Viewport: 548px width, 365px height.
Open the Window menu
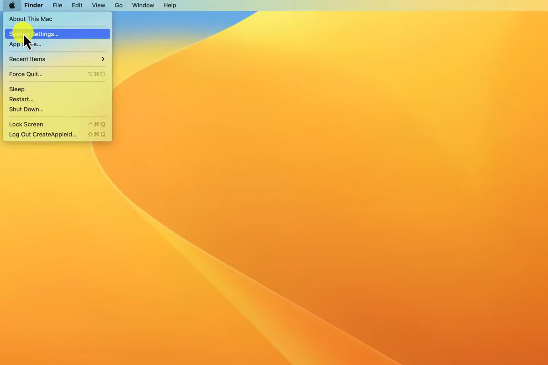coord(143,5)
